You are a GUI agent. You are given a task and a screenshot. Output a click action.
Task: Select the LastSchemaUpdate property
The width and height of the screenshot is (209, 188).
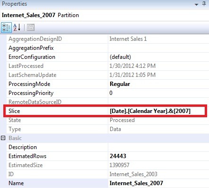32,75
